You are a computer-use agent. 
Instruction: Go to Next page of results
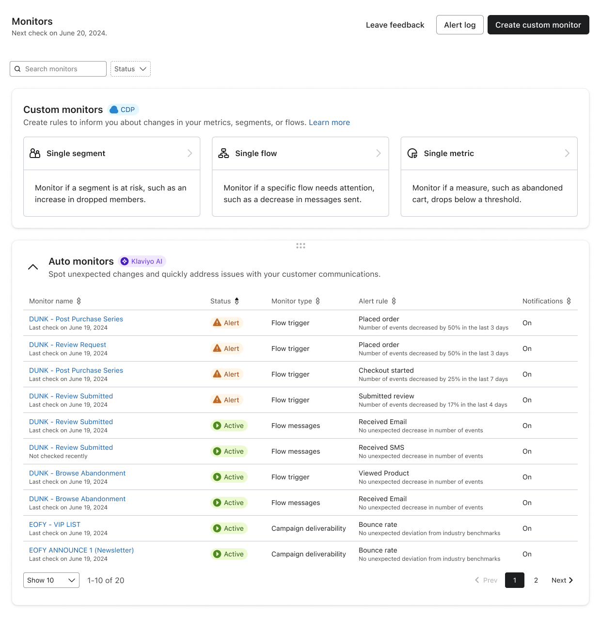[562, 580]
